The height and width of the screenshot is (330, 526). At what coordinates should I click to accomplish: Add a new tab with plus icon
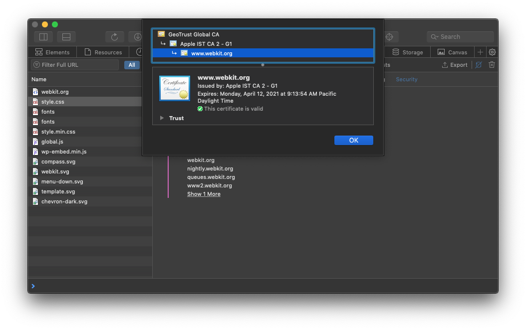pyautogui.click(x=481, y=52)
